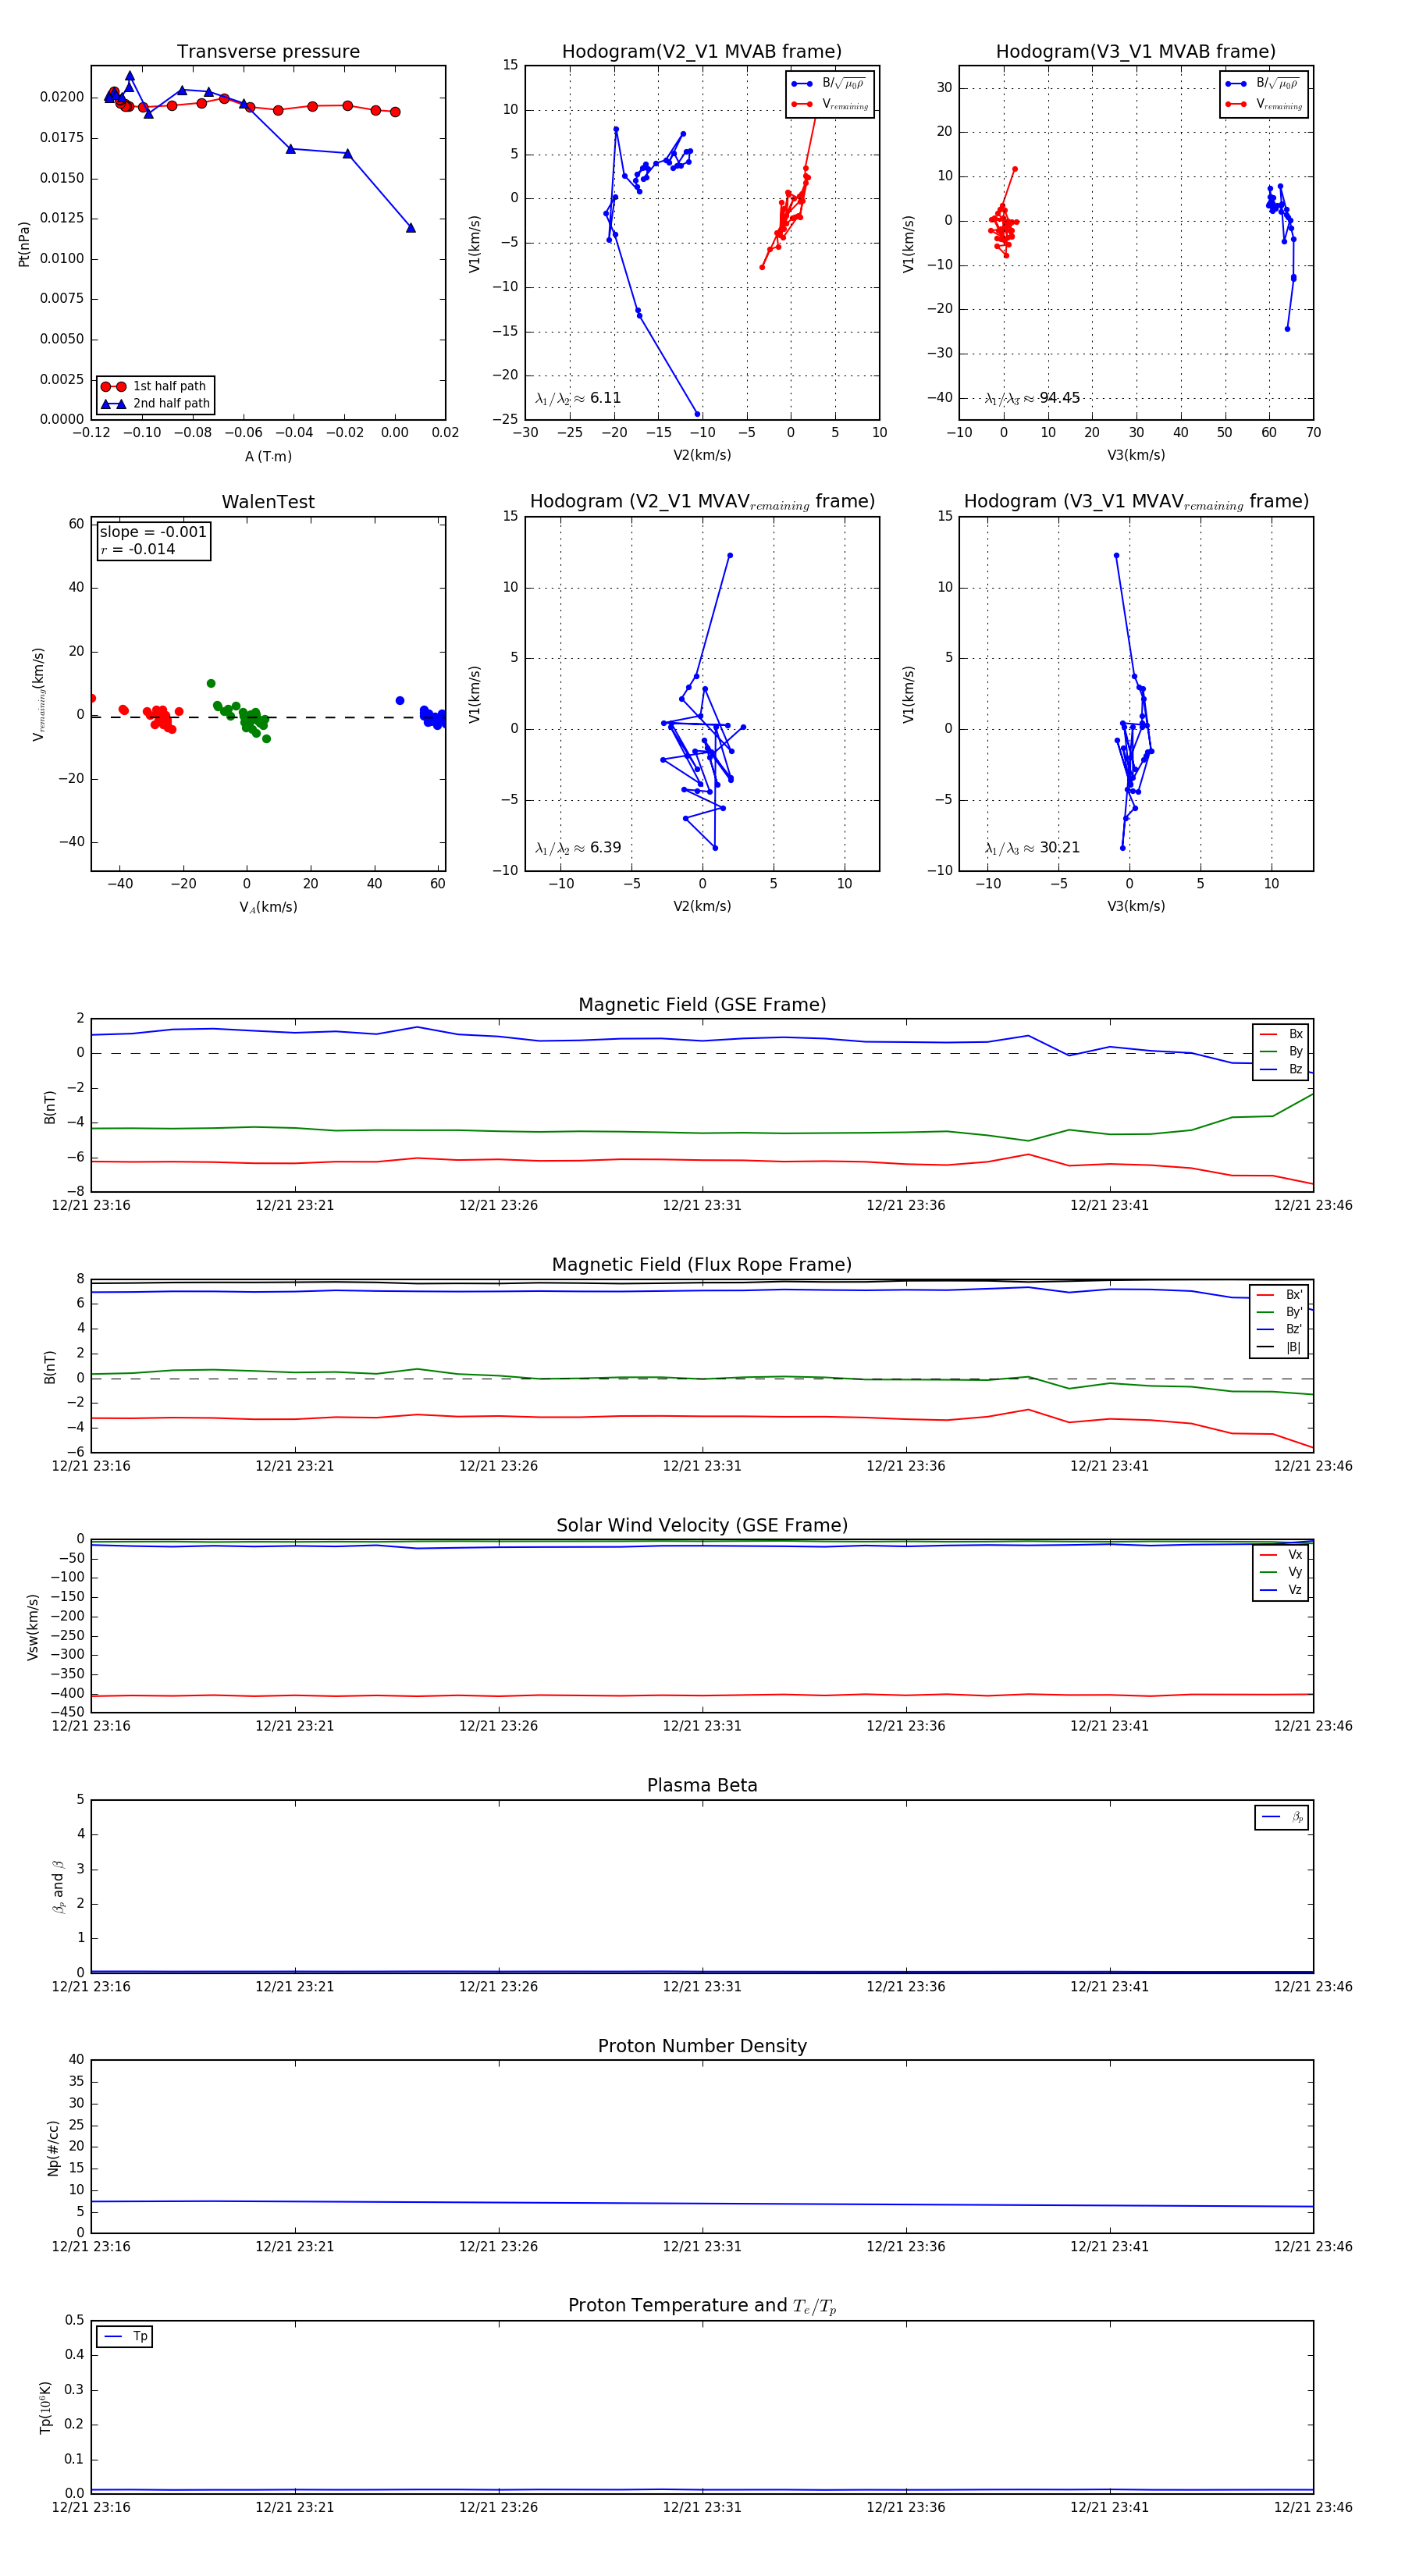The height and width of the screenshot is (2576, 1405).
Task: Click the Bx' legend entry in flux rope plot
Action: [1279, 1295]
